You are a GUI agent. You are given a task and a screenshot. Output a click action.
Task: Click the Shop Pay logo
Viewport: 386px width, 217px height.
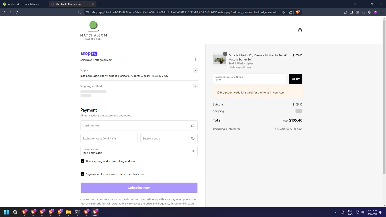point(89,53)
